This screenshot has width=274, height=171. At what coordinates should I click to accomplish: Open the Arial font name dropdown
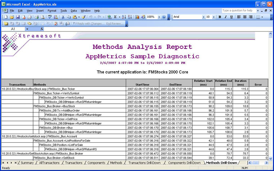tap(204, 17)
